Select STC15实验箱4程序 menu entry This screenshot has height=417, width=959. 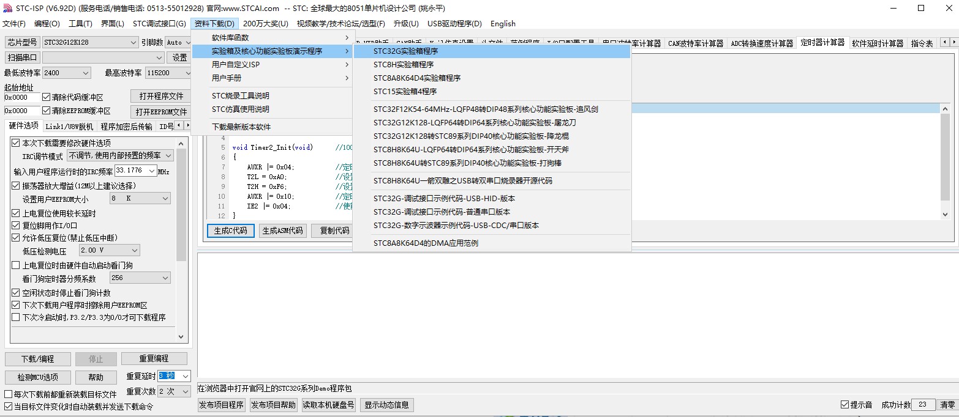(492, 92)
